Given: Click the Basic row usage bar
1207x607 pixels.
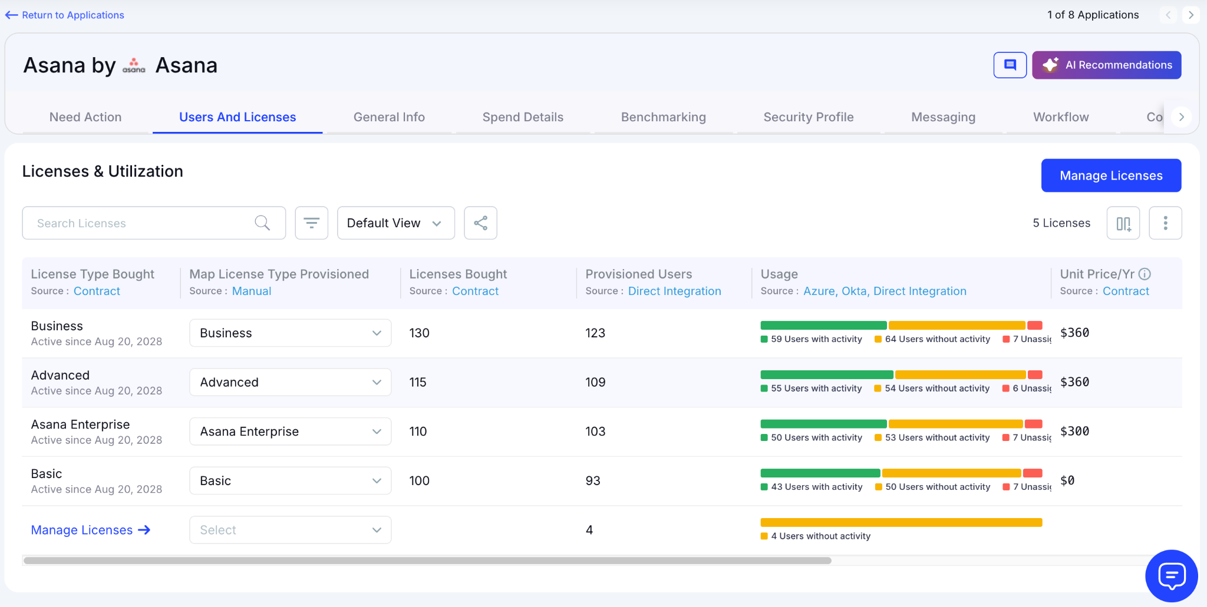Looking at the screenshot, I should [901, 473].
